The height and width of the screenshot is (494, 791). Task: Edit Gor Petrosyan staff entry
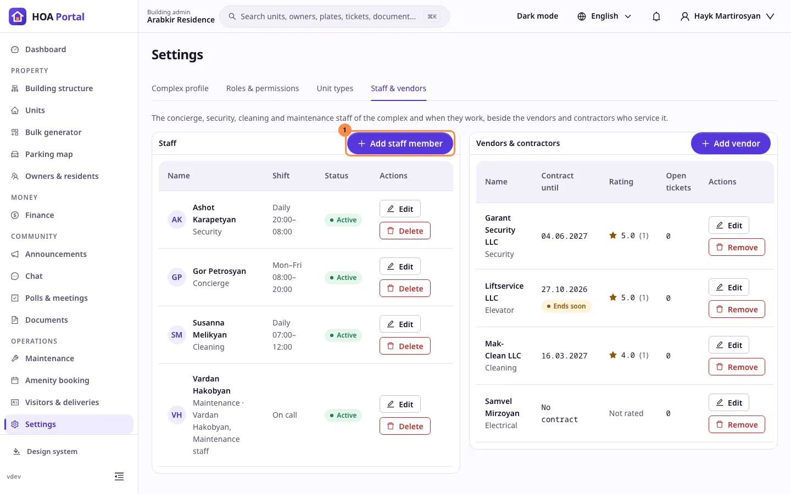coord(400,266)
